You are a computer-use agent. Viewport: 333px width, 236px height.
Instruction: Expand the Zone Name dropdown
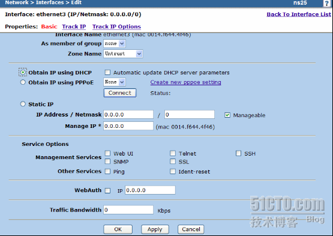coord(123,53)
